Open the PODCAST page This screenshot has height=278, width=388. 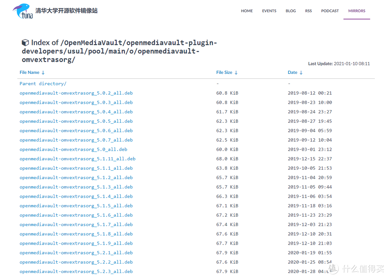[x=330, y=11]
